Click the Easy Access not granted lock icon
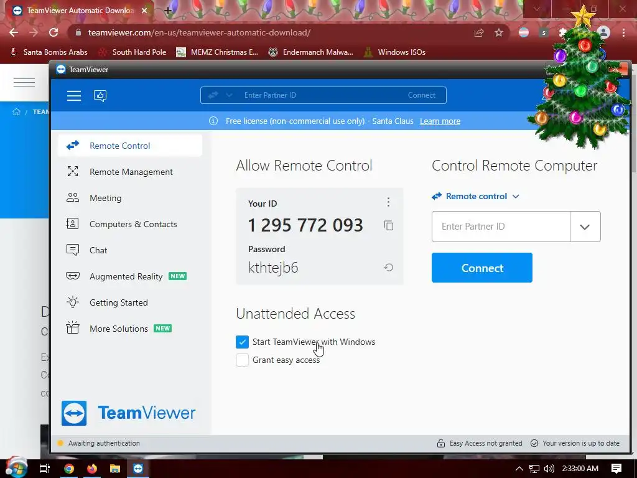This screenshot has height=478, width=637. (441, 443)
